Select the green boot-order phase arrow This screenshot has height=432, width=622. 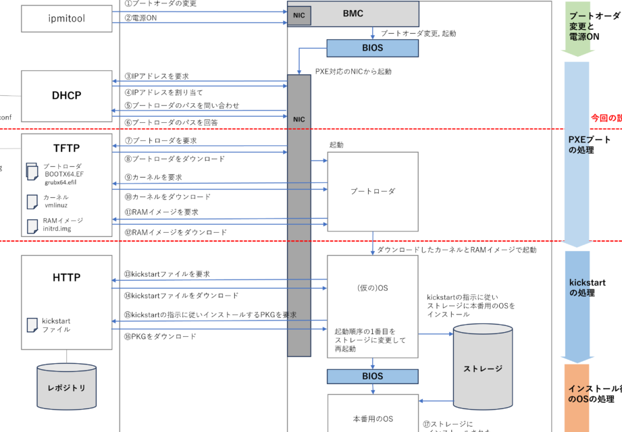coord(578,26)
